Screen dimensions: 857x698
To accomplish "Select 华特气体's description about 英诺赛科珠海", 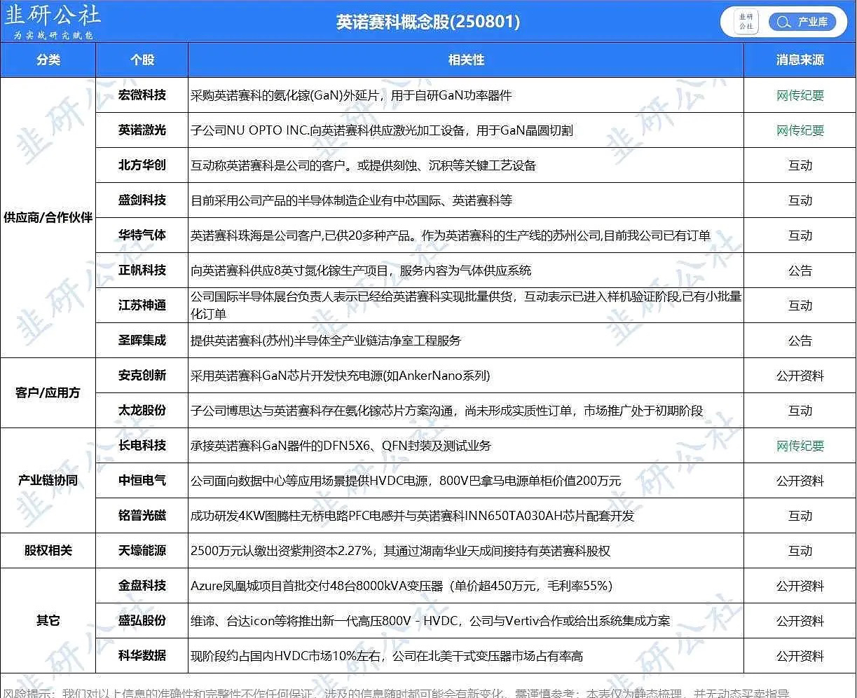I will [451, 235].
